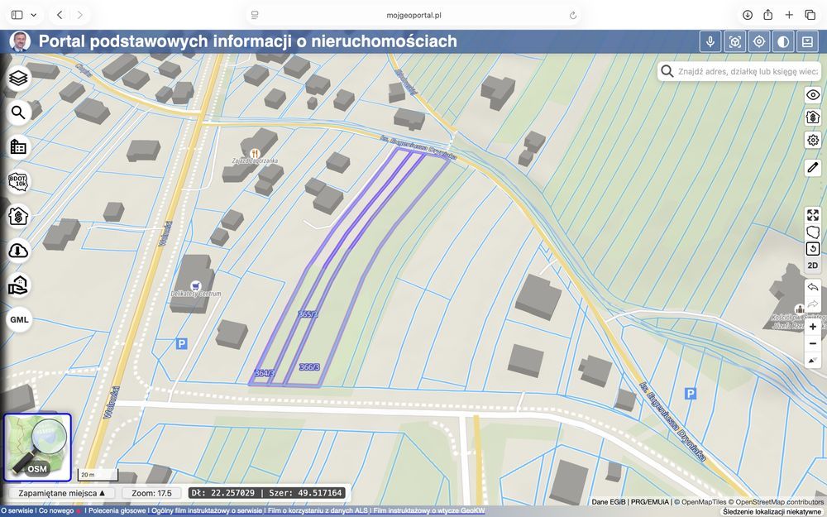This screenshot has width=827, height=517.
Task: Click the panel layout button in header
Action: pyautogui.click(x=807, y=41)
